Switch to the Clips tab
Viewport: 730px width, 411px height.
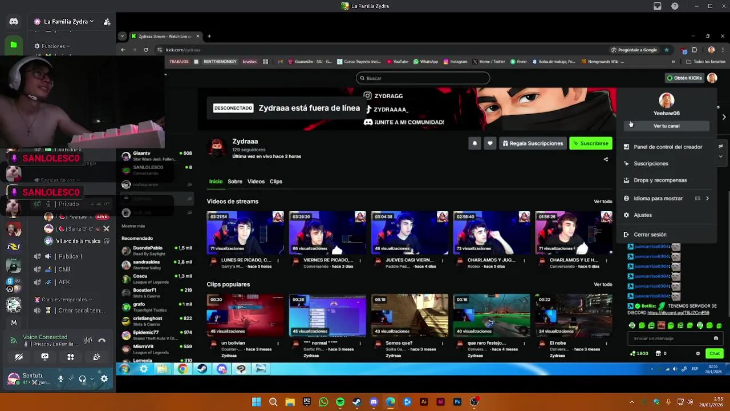(276, 182)
